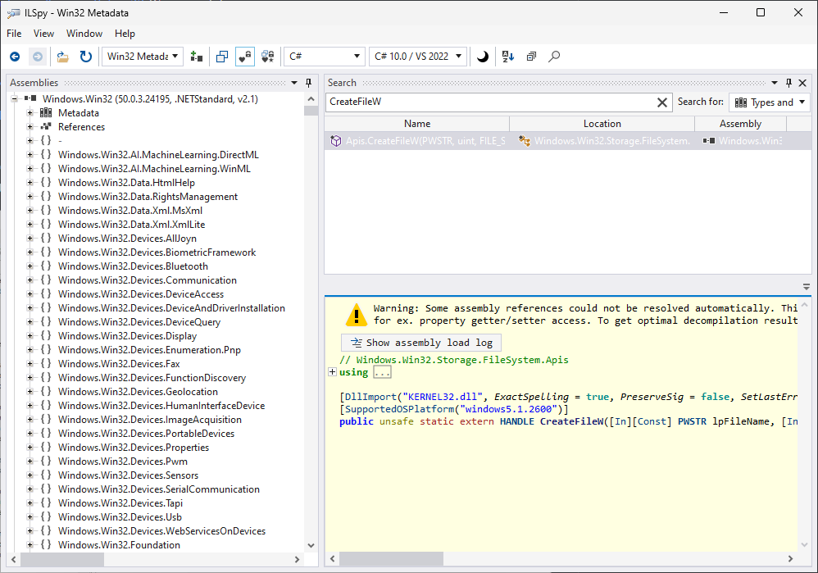
Task: Open the Window menu
Action: coord(84,34)
